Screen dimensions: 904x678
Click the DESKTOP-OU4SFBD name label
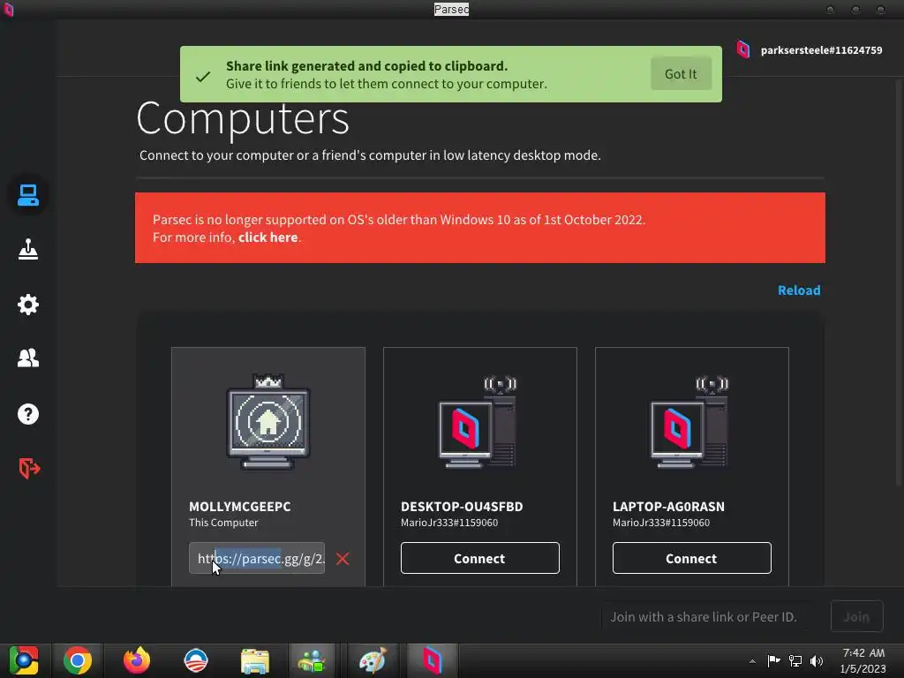[462, 506]
